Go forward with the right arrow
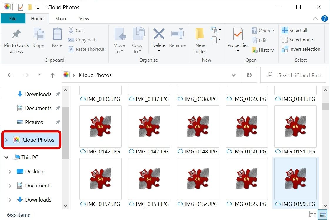 tap(26, 75)
